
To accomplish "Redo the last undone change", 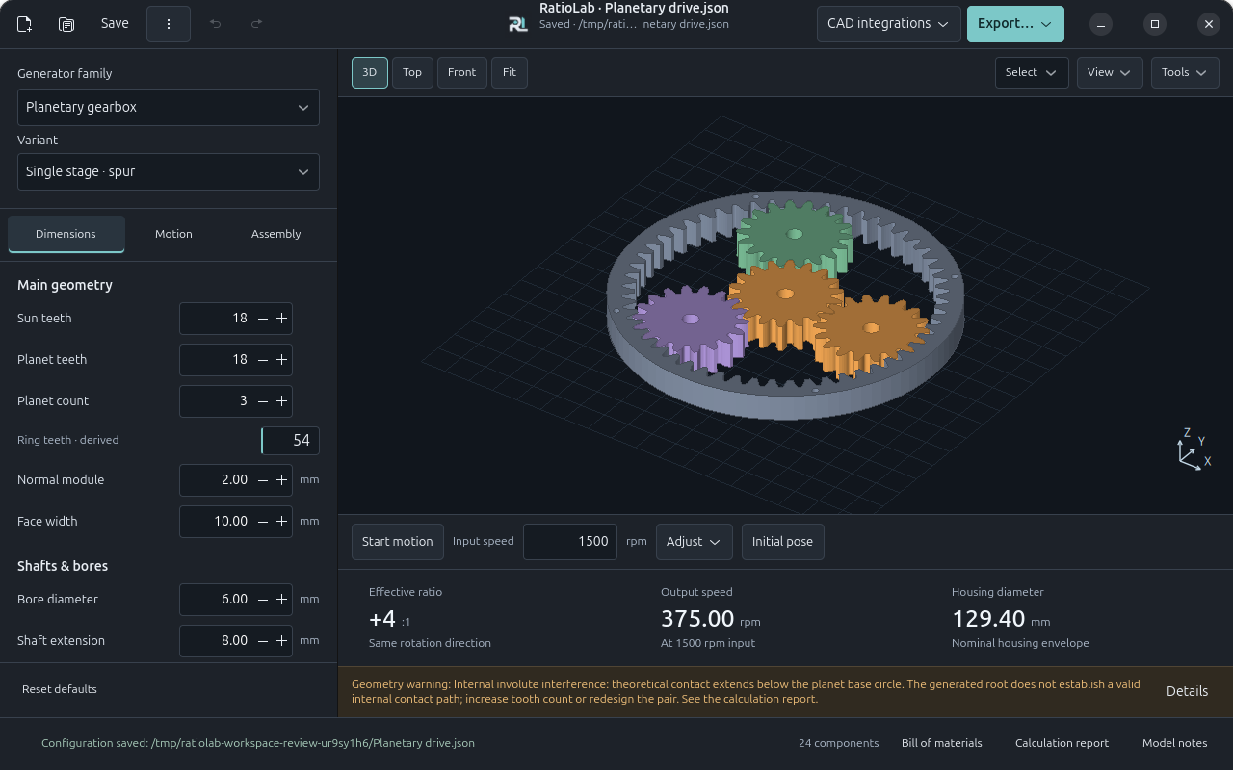I will point(256,24).
